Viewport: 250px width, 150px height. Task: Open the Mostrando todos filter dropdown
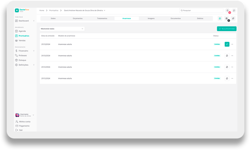point(62,29)
